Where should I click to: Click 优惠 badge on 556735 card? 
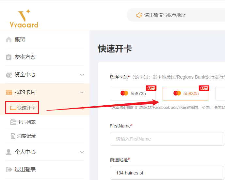151,88
